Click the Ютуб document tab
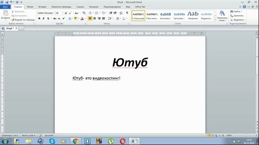 tap(9, 28)
